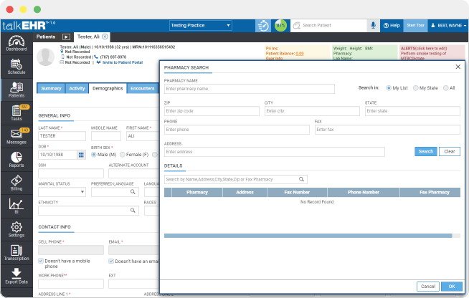
Task: Expand the Testing Practice dropdown
Action: point(200,25)
